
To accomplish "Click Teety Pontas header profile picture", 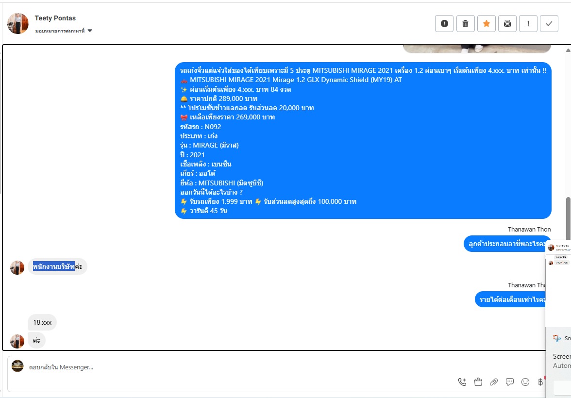I will tap(18, 24).
